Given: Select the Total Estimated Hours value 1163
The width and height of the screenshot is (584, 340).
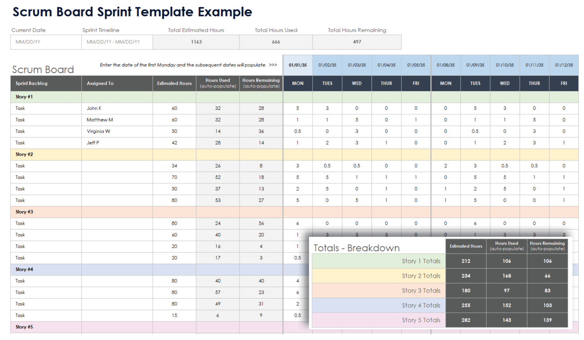Looking at the screenshot, I should pyautogui.click(x=196, y=42).
